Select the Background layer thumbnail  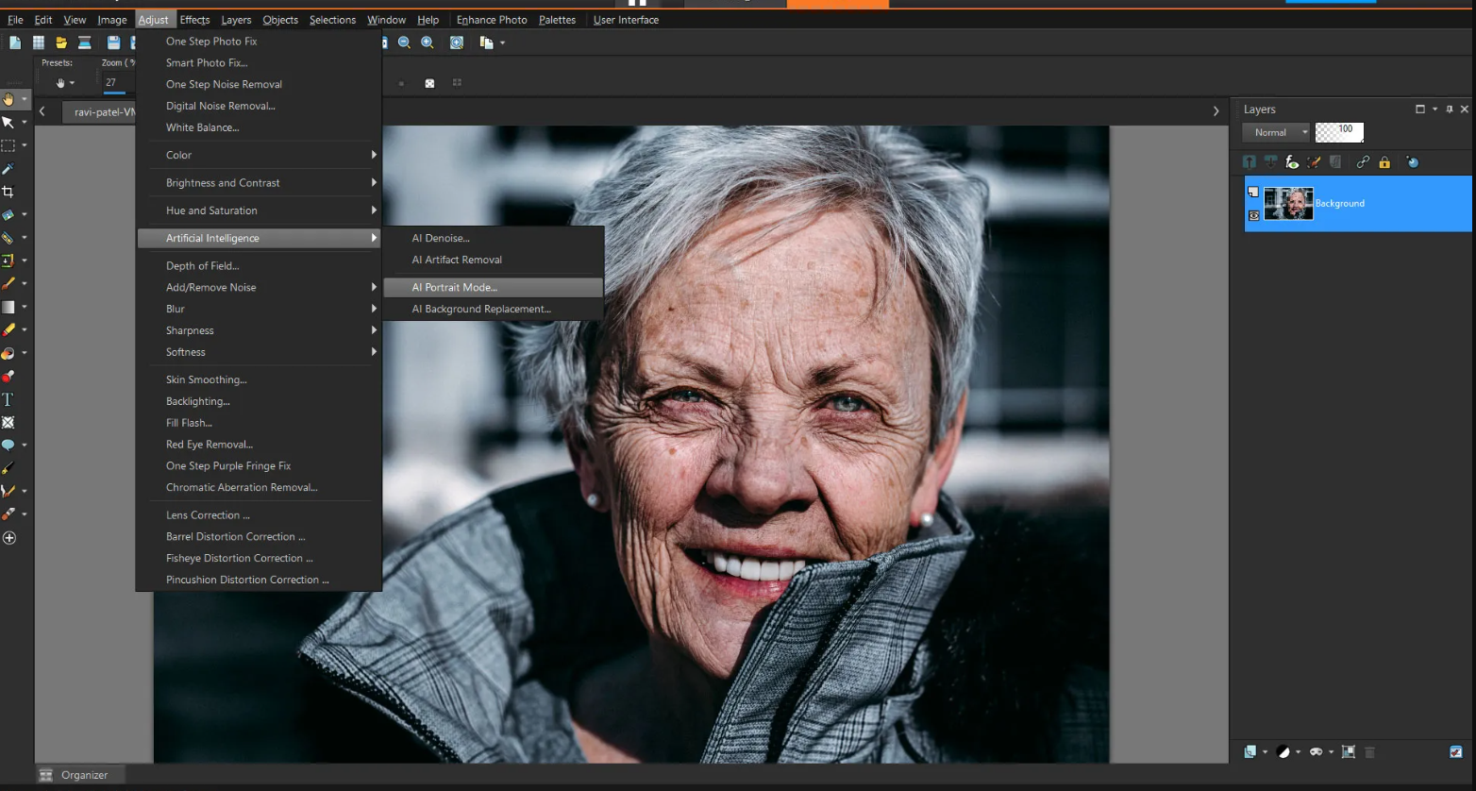(1288, 204)
